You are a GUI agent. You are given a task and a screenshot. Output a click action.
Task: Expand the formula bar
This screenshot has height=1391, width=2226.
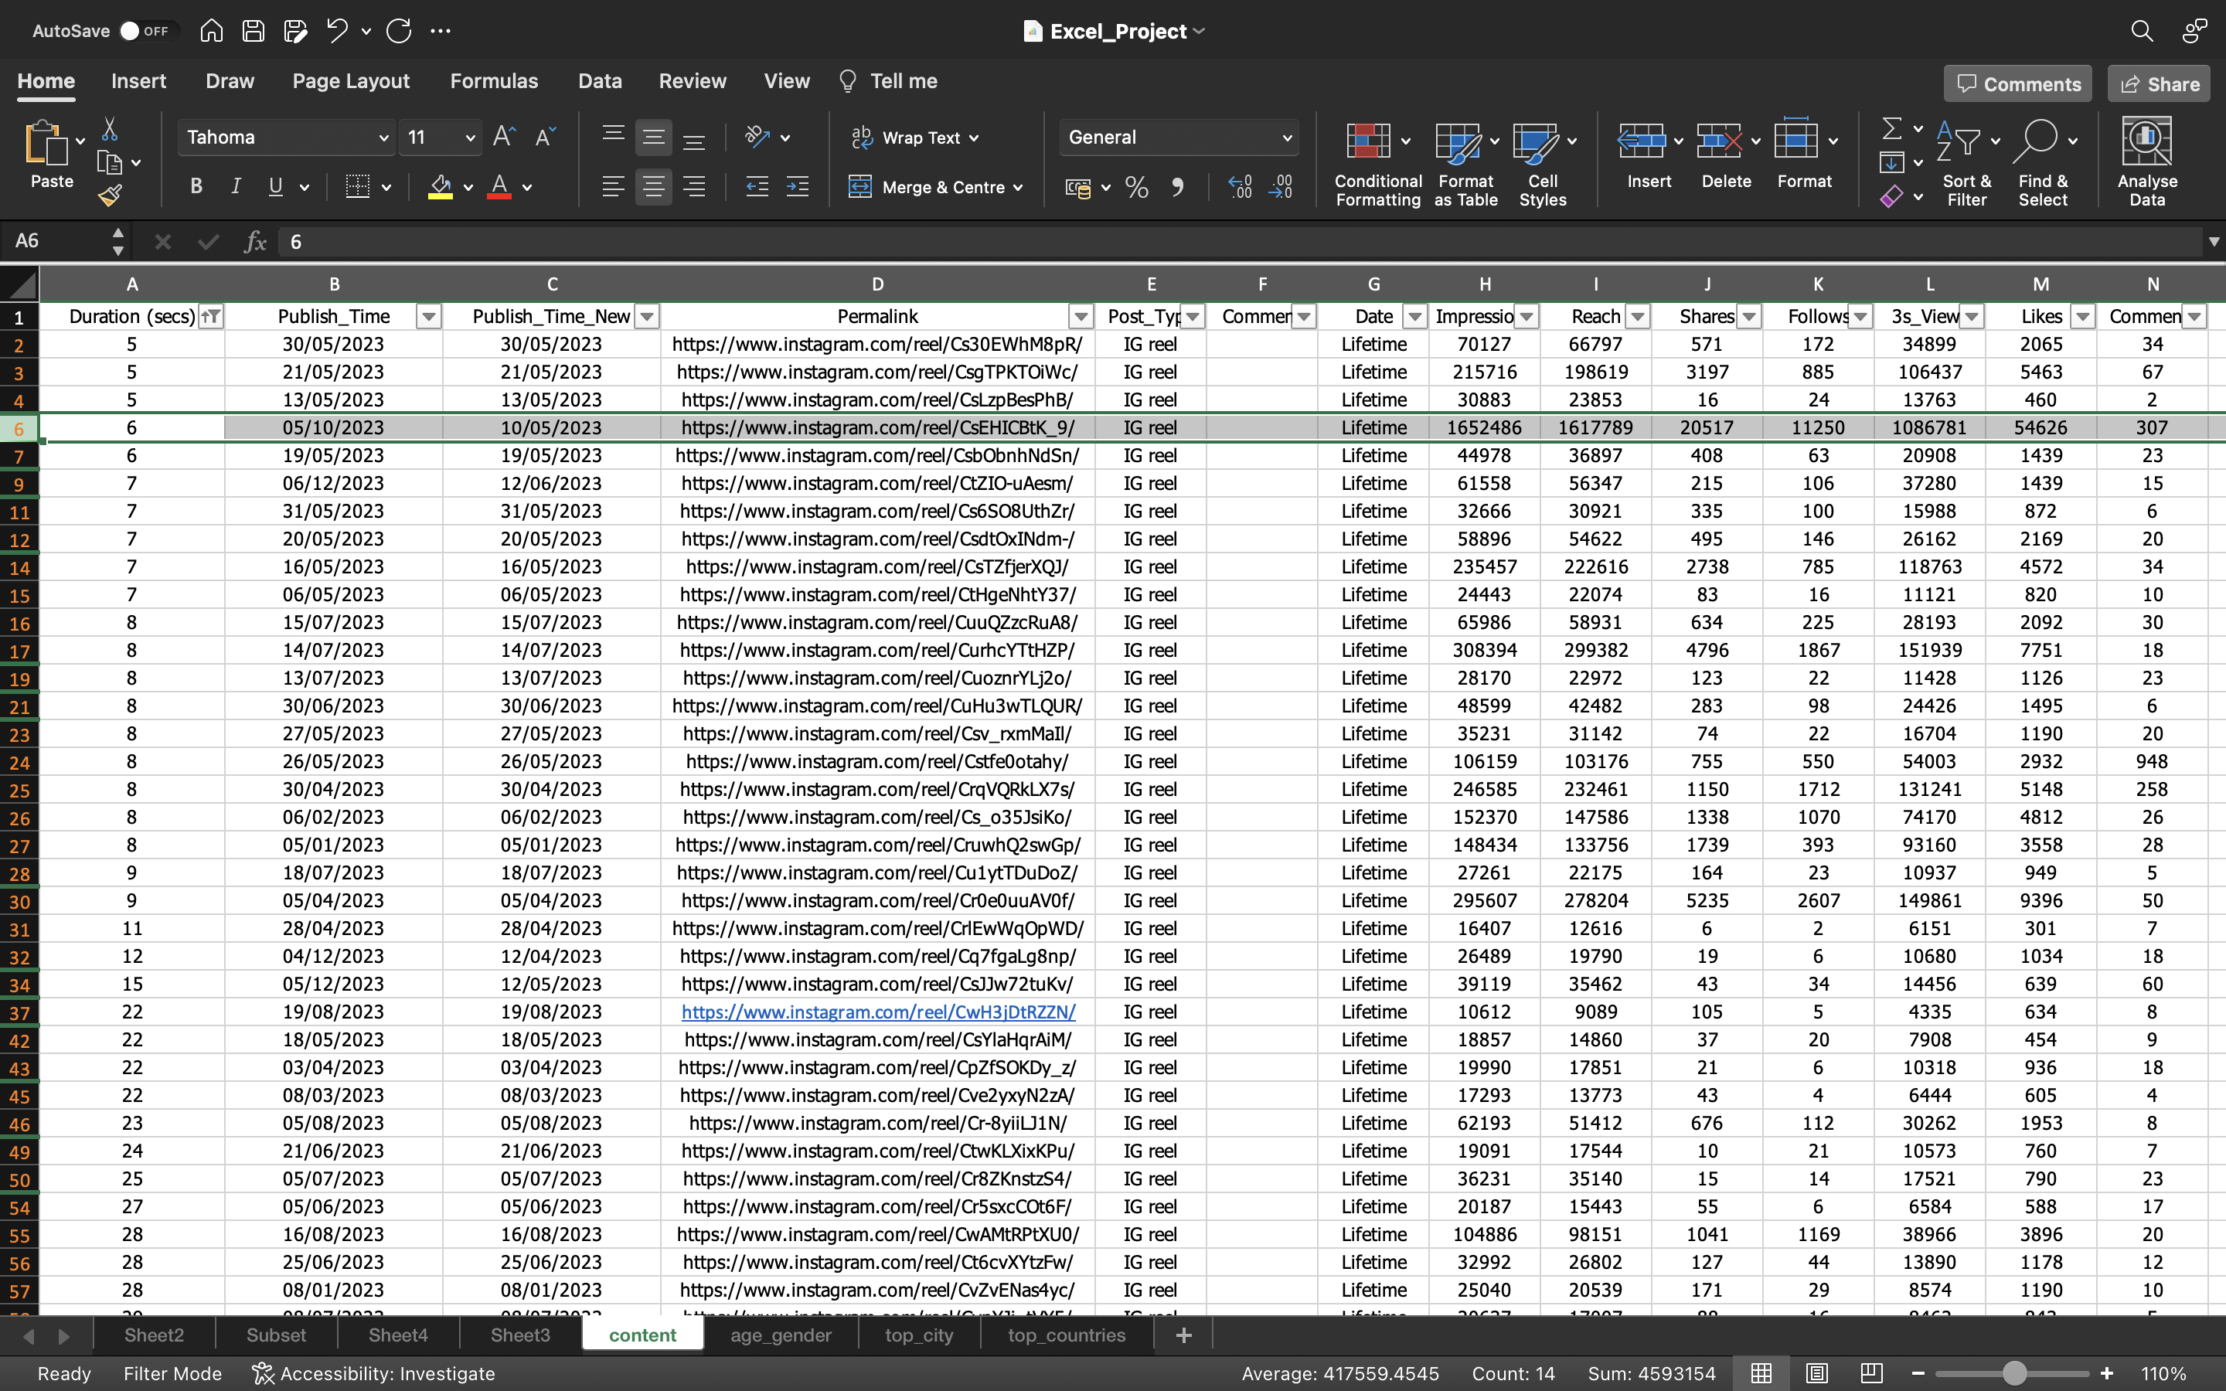pyautogui.click(x=2213, y=242)
